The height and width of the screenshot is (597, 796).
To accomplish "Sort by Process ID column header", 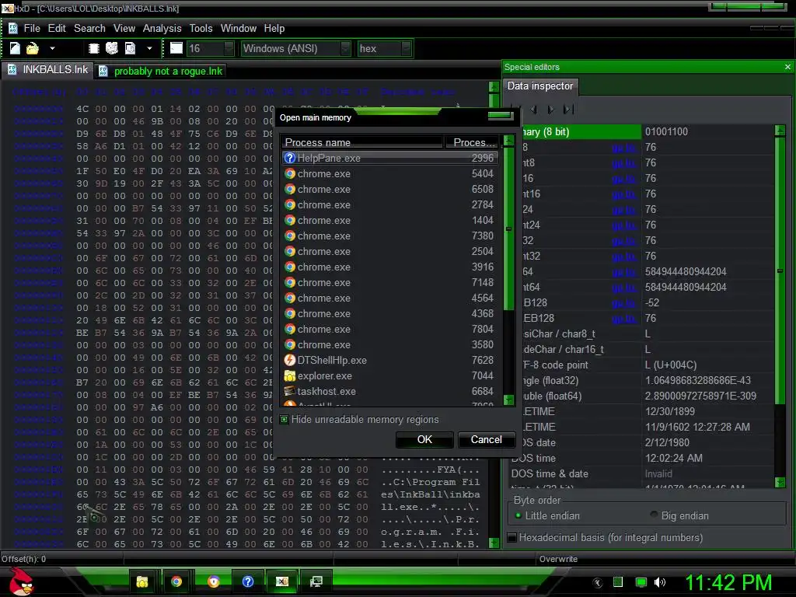I will click(473, 142).
